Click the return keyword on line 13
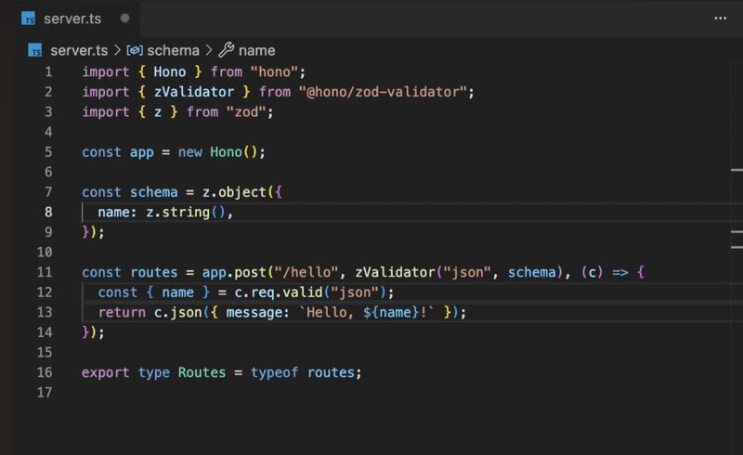 pyautogui.click(x=122, y=312)
